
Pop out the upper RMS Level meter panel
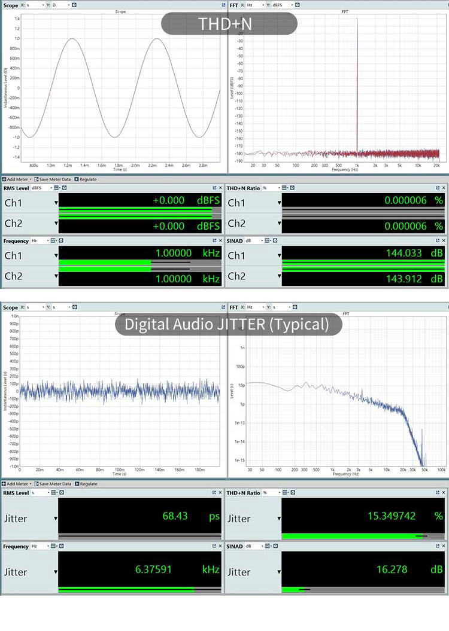pos(214,188)
